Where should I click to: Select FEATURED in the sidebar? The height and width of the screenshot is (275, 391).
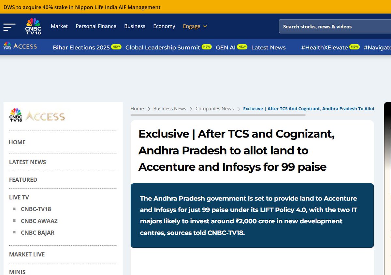coord(23,180)
